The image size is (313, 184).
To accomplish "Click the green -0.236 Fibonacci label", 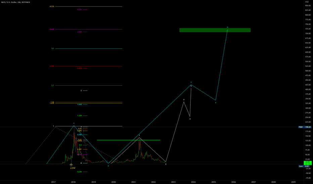I will pos(79,172).
